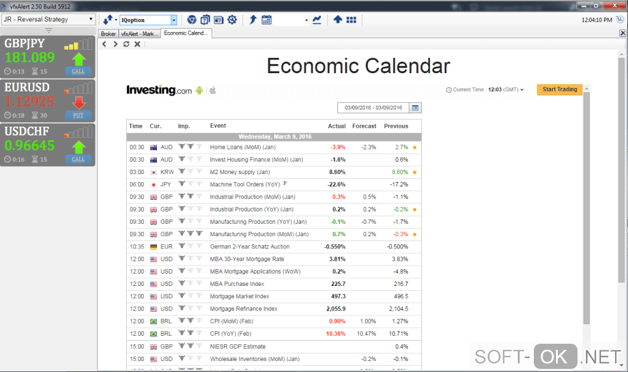Click the GBPJPY signal strength bars
This screenshot has height=372, width=628.
(78, 44)
